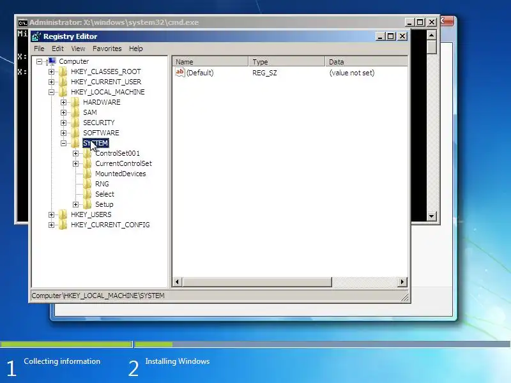Click the Data column header
The image size is (511, 383).
coord(366,61)
